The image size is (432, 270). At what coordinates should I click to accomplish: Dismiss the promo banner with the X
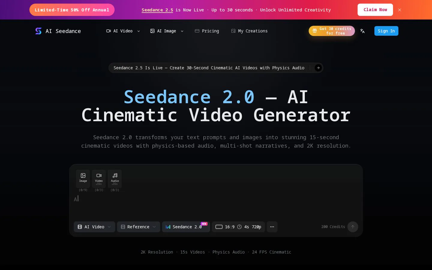click(x=400, y=10)
